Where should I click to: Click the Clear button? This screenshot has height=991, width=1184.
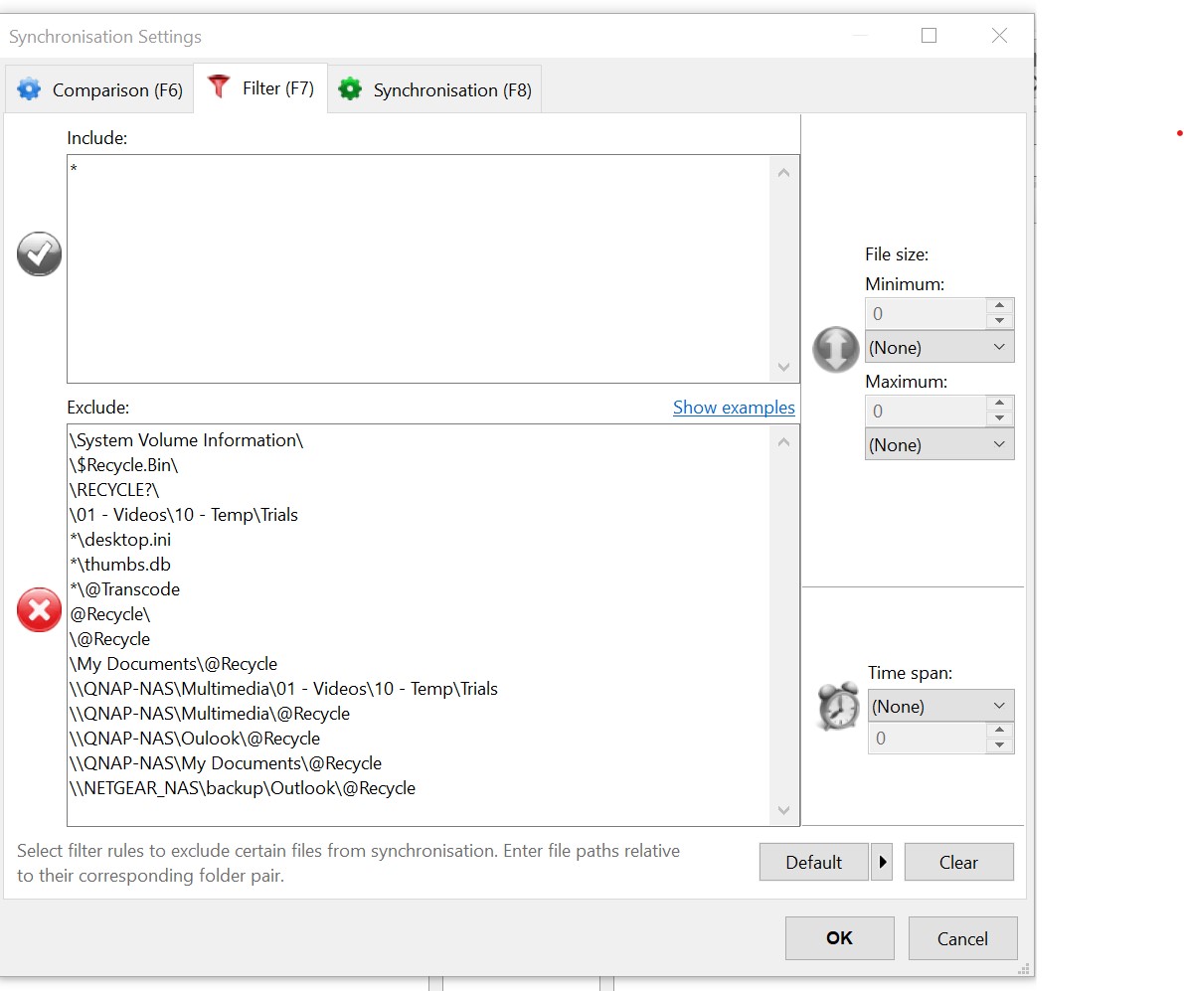pos(959,862)
